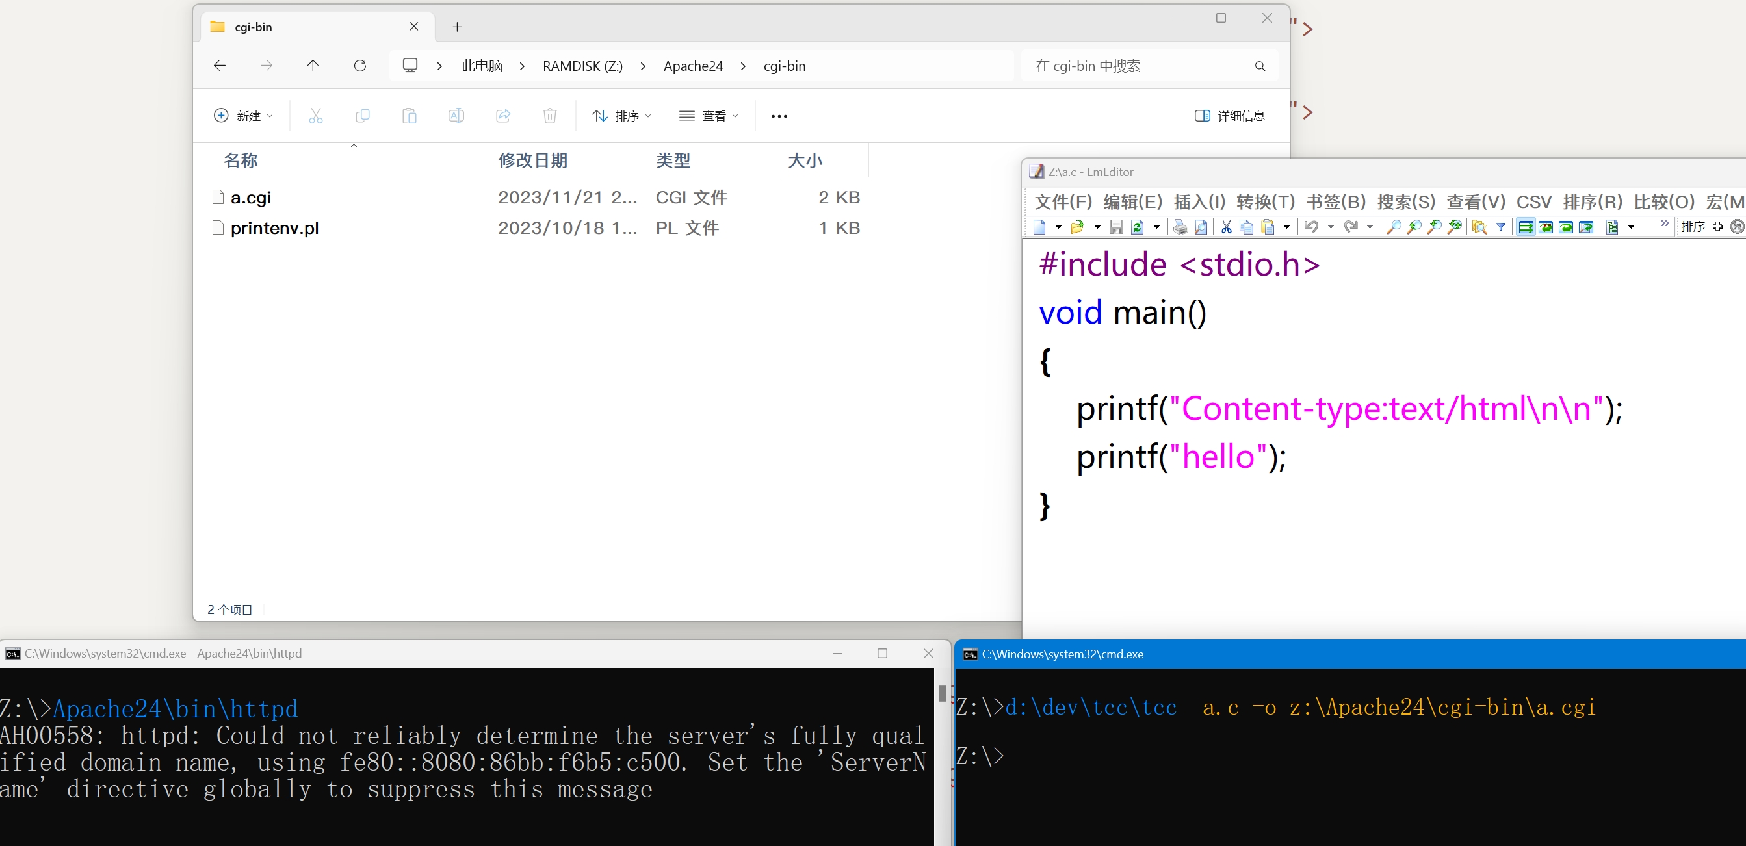Open the CSV menu in EmEditor
1746x846 pixels.
(x=1534, y=202)
